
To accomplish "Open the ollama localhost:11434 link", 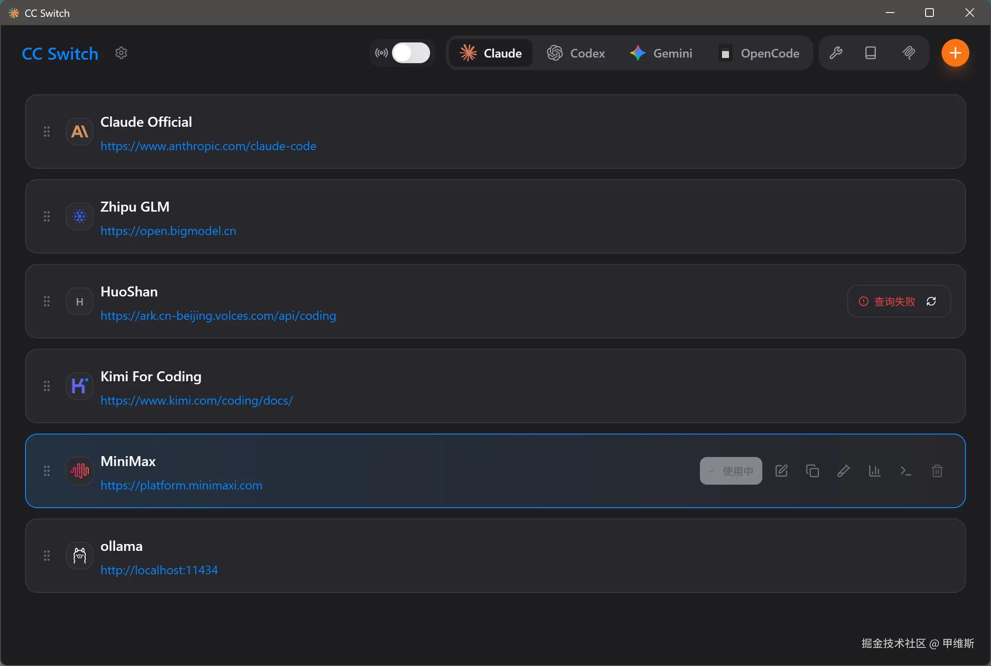I will point(159,570).
